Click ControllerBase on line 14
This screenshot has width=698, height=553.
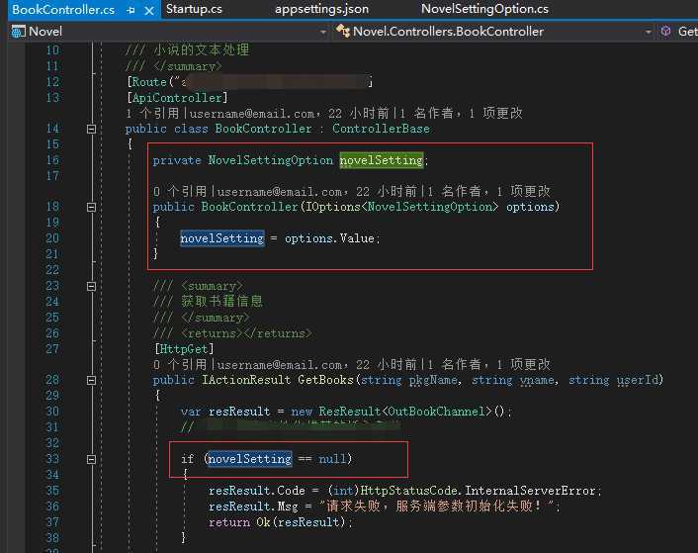click(x=381, y=129)
